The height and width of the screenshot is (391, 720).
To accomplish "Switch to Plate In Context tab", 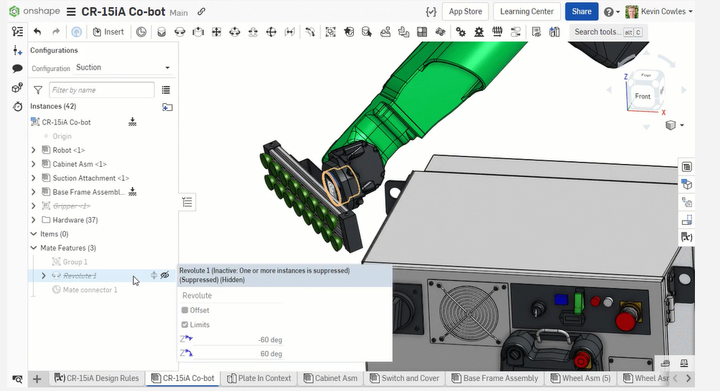I will 259,378.
